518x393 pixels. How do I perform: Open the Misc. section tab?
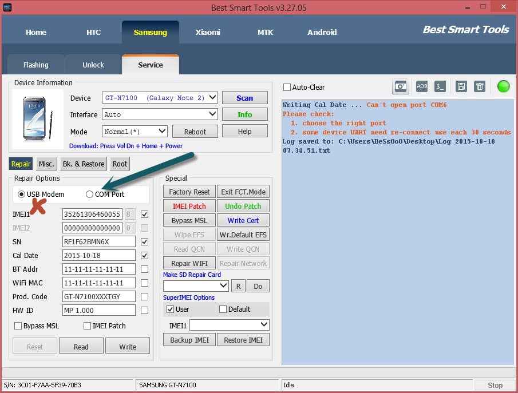46,164
